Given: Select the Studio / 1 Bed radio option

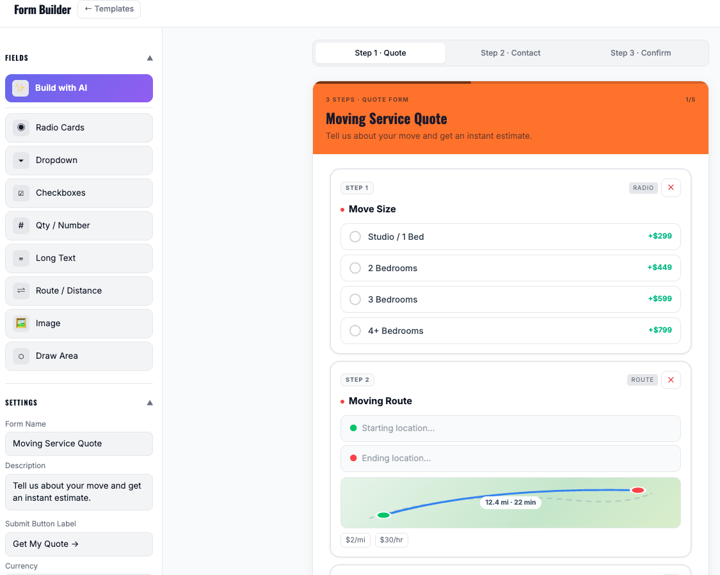Looking at the screenshot, I should click(355, 237).
